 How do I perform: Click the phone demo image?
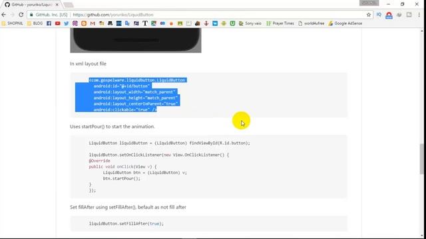coord(136,40)
